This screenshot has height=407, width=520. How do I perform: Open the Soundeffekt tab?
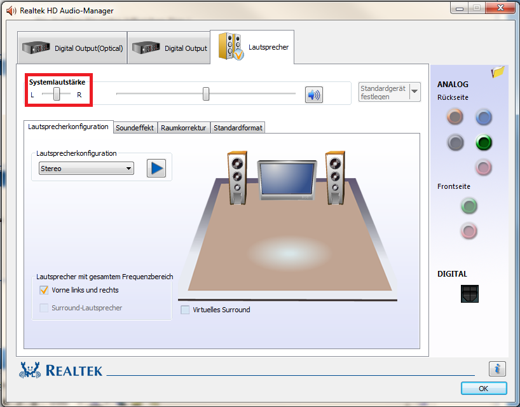click(135, 128)
